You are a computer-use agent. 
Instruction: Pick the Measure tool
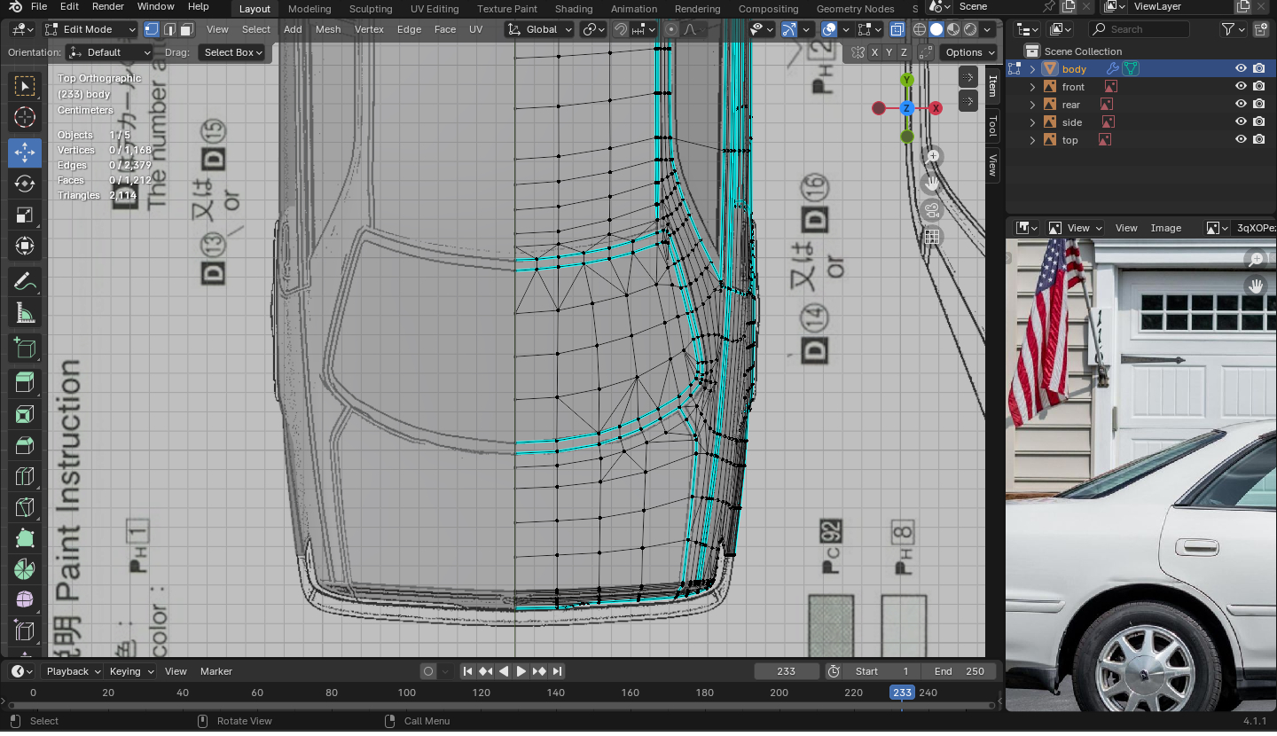[x=25, y=313]
